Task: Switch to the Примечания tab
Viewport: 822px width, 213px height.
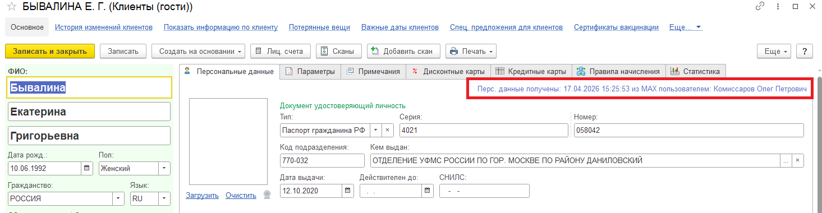Action: pyautogui.click(x=373, y=71)
